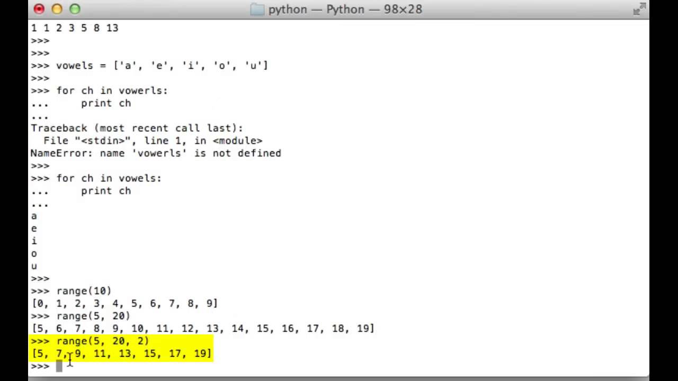Click the printed vowel "o" output line
Image resolution: width=678 pixels, height=381 pixels.
34,254
